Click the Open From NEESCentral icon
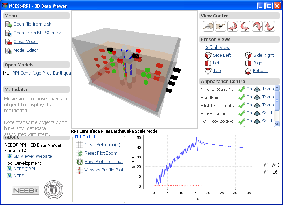Screen dimensions: 283x205 8,33
